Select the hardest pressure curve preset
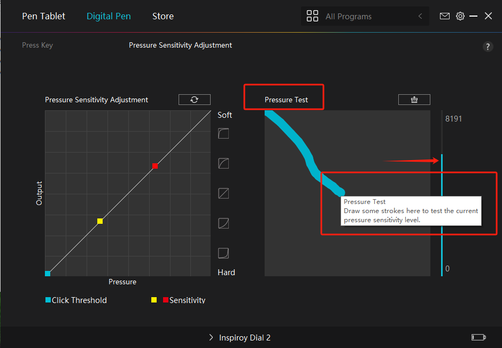Screen dimensions: 502x348 click(x=223, y=253)
